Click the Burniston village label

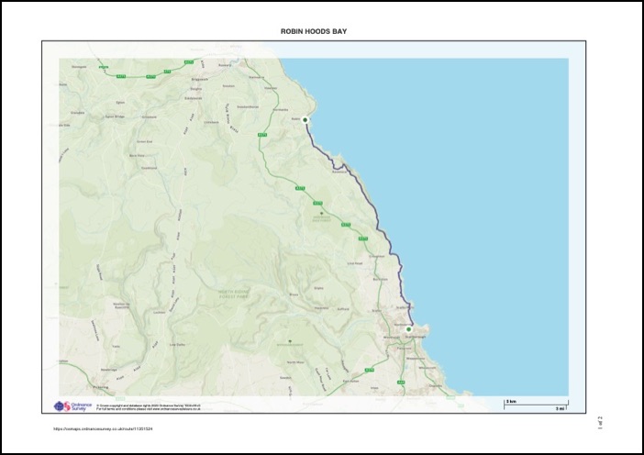tap(380, 279)
